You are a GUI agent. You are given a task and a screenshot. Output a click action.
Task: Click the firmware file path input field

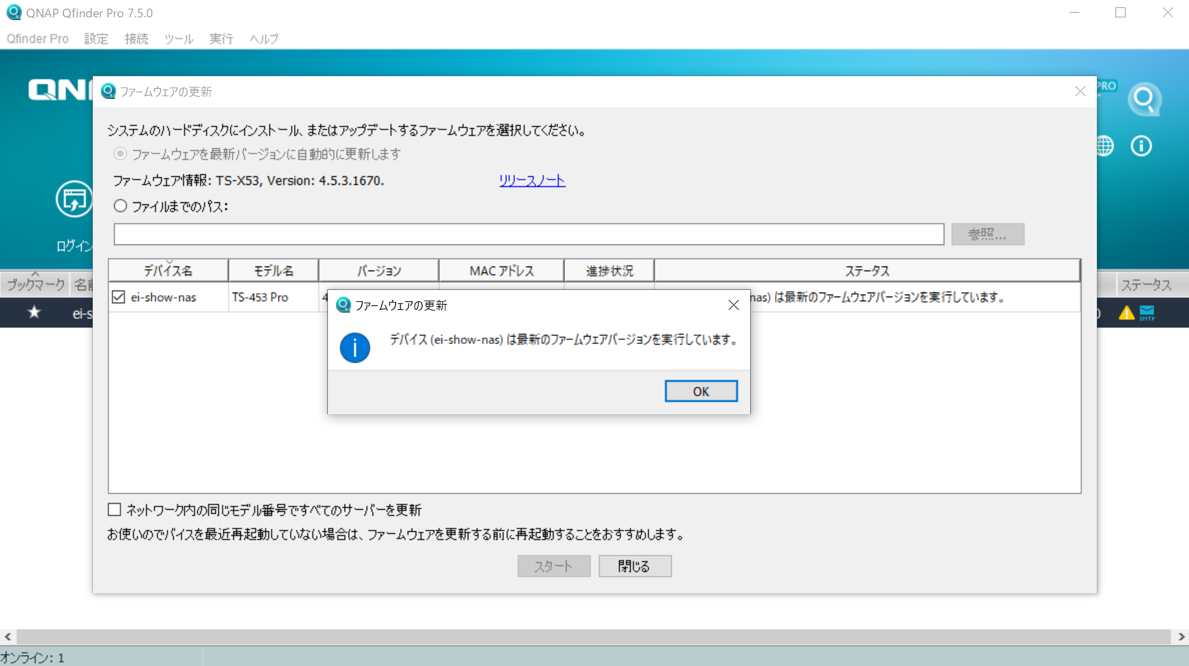528,234
